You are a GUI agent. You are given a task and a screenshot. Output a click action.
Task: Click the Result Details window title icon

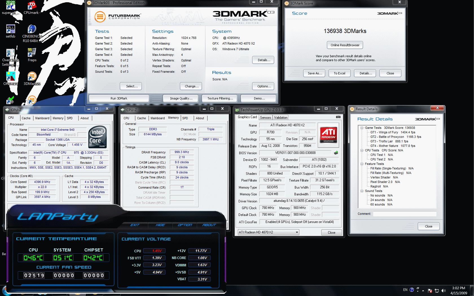[x=352, y=109]
